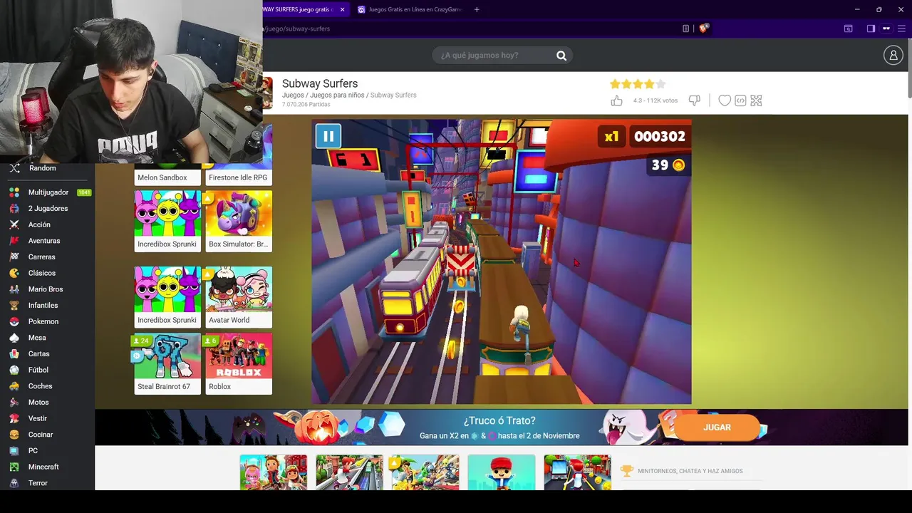912x513 pixels.
Task: Close the Subway Surfers browser tab
Action: [342, 9]
